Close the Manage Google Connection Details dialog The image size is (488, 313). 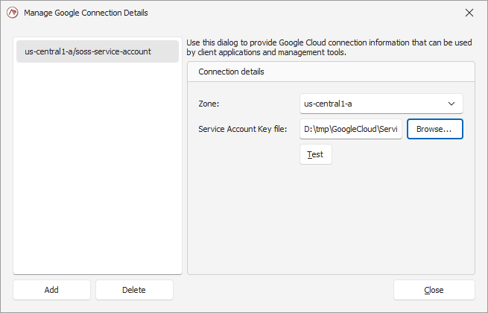point(469,13)
